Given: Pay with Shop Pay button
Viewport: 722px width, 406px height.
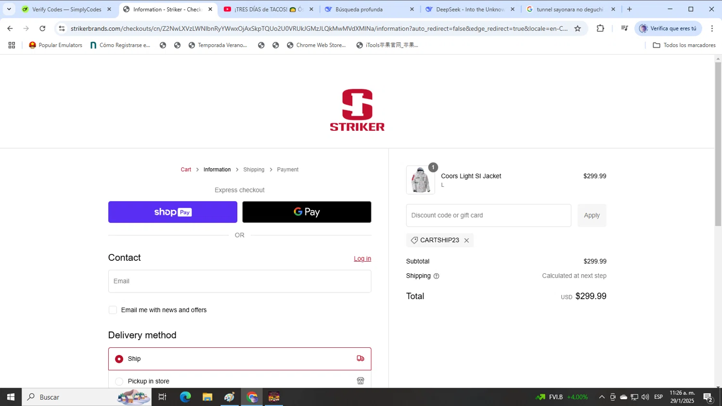Looking at the screenshot, I should click(173, 212).
